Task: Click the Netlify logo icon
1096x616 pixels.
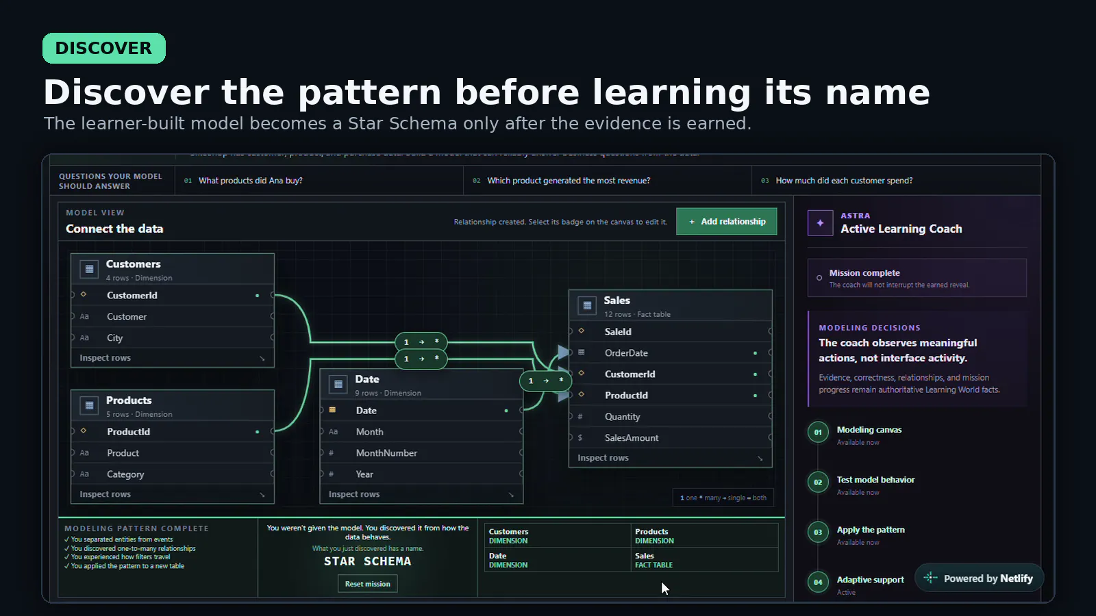Action: [x=930, y=578]
